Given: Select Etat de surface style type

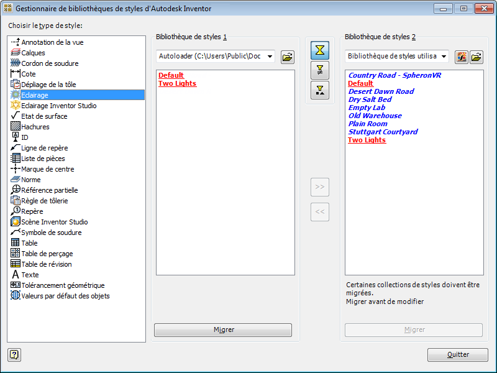Looking at the screenshot, I should 39,116.
